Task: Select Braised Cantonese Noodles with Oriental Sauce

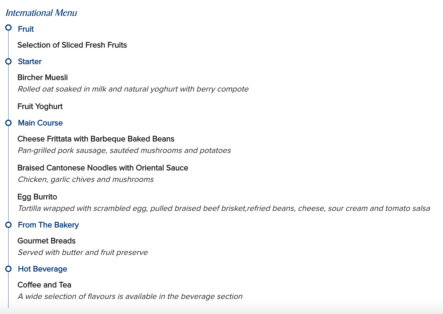Action: point(103,168)
